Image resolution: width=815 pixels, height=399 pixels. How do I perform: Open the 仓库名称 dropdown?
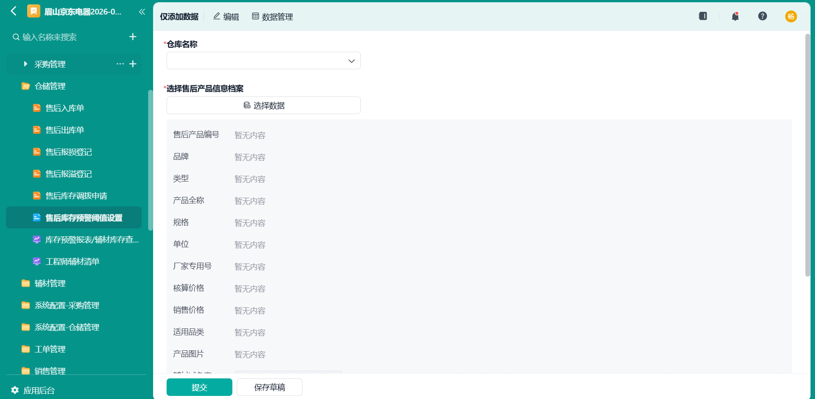pyautogui.click(x=263, y=61)
